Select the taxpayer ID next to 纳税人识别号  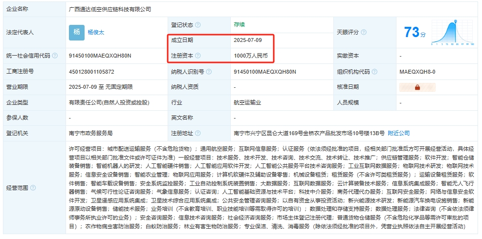pyautogui.click(x=265, y=72)
